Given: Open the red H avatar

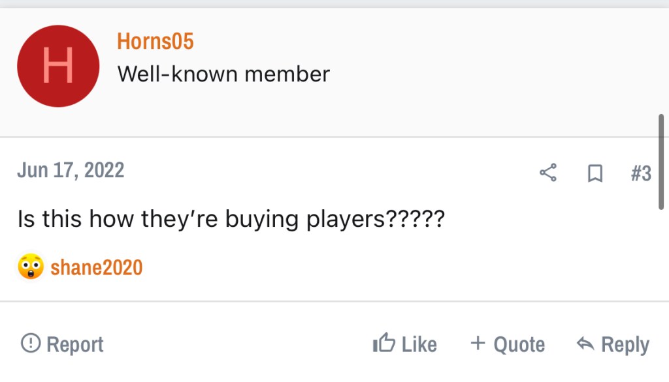Looking at the screenshot, I should point(58,66).
